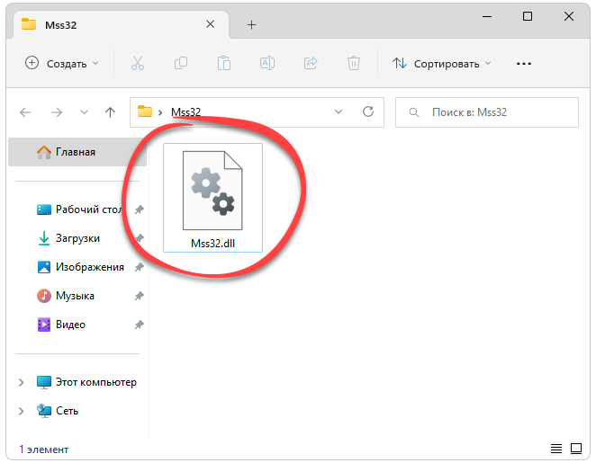Unpin Рабочий стол via its pin icon
596x463 pixels.
pyautogui.click(x=140, y=209)
